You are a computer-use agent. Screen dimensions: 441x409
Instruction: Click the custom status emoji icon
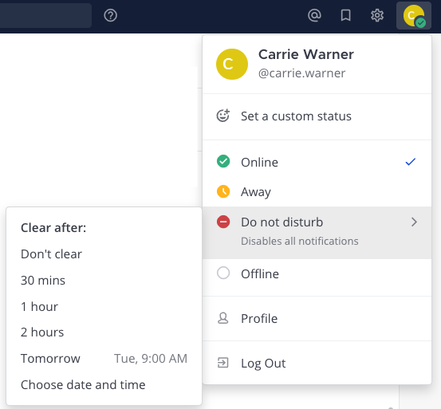pyautogui.click(x=223, y=116)
